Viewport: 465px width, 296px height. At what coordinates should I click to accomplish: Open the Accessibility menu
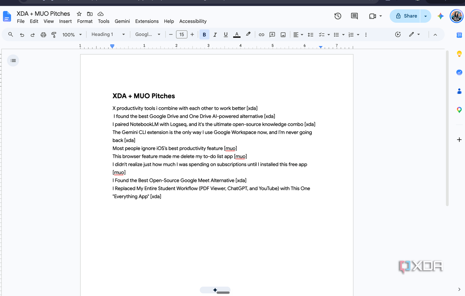[193, 21]
